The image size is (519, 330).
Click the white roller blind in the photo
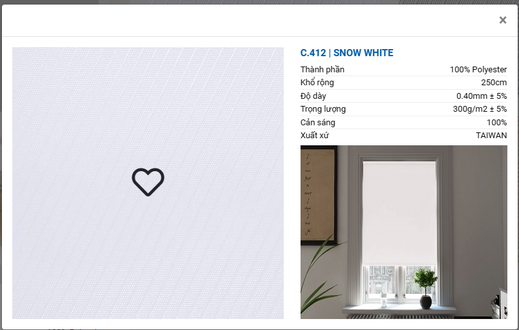pyautogui.click(x=399, y=213)
